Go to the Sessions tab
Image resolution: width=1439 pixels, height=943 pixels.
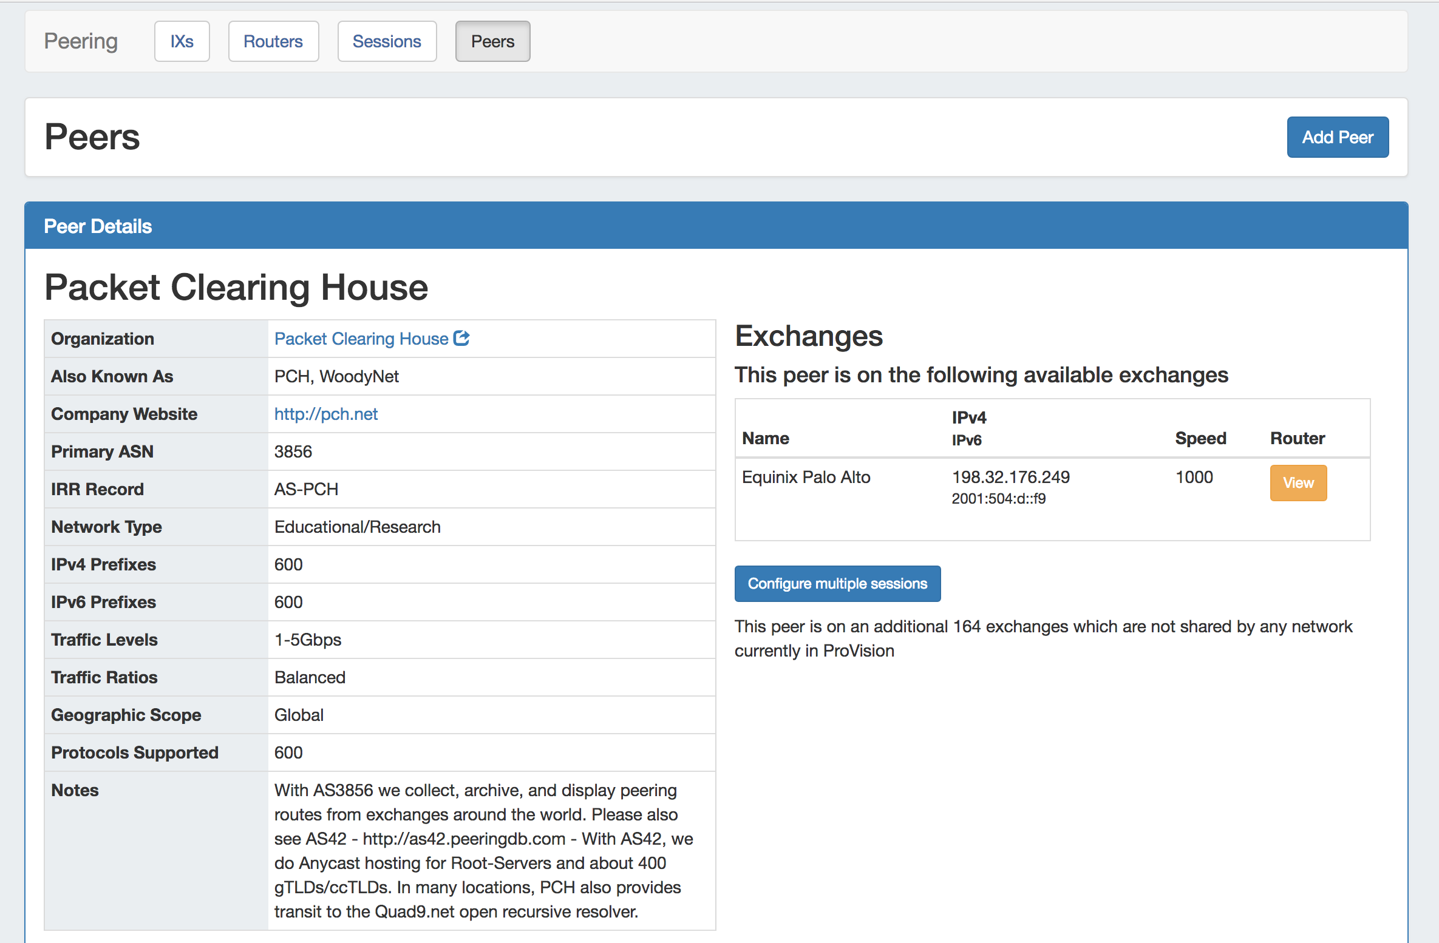coord(387,41)
